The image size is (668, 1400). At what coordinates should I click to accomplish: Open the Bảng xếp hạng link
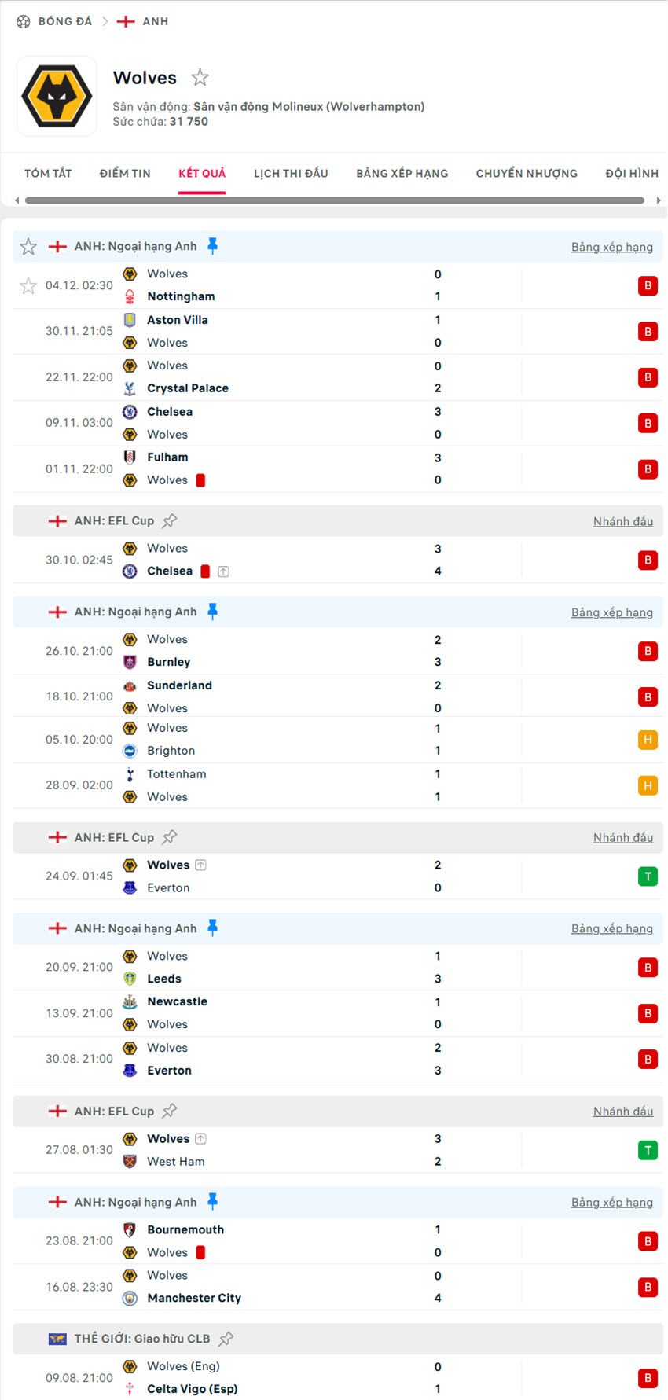point(612,246)
